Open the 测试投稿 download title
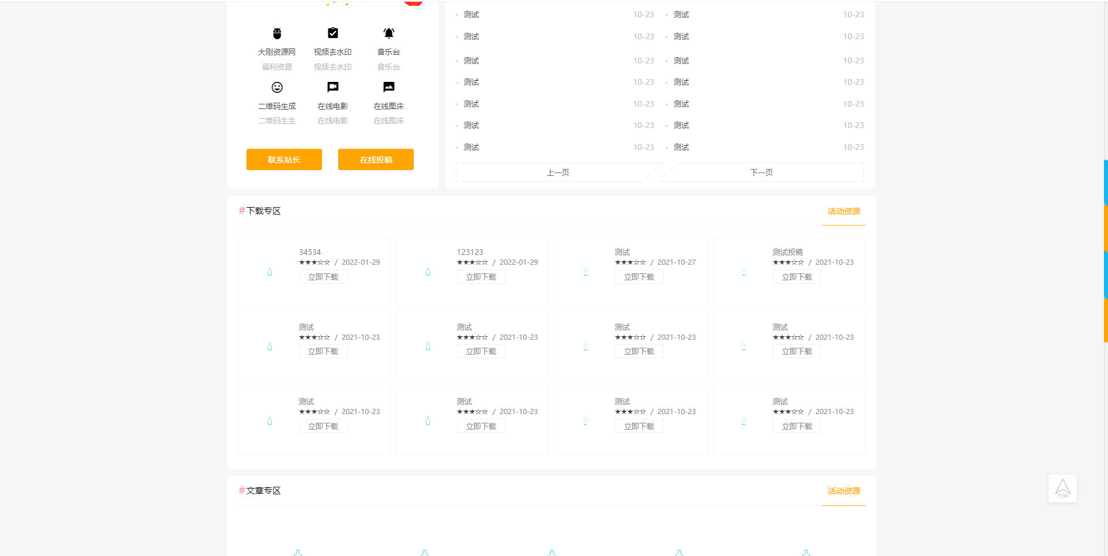Image resolution: width=1108 pixels, height=556 pixels. [x=788, y=252]
